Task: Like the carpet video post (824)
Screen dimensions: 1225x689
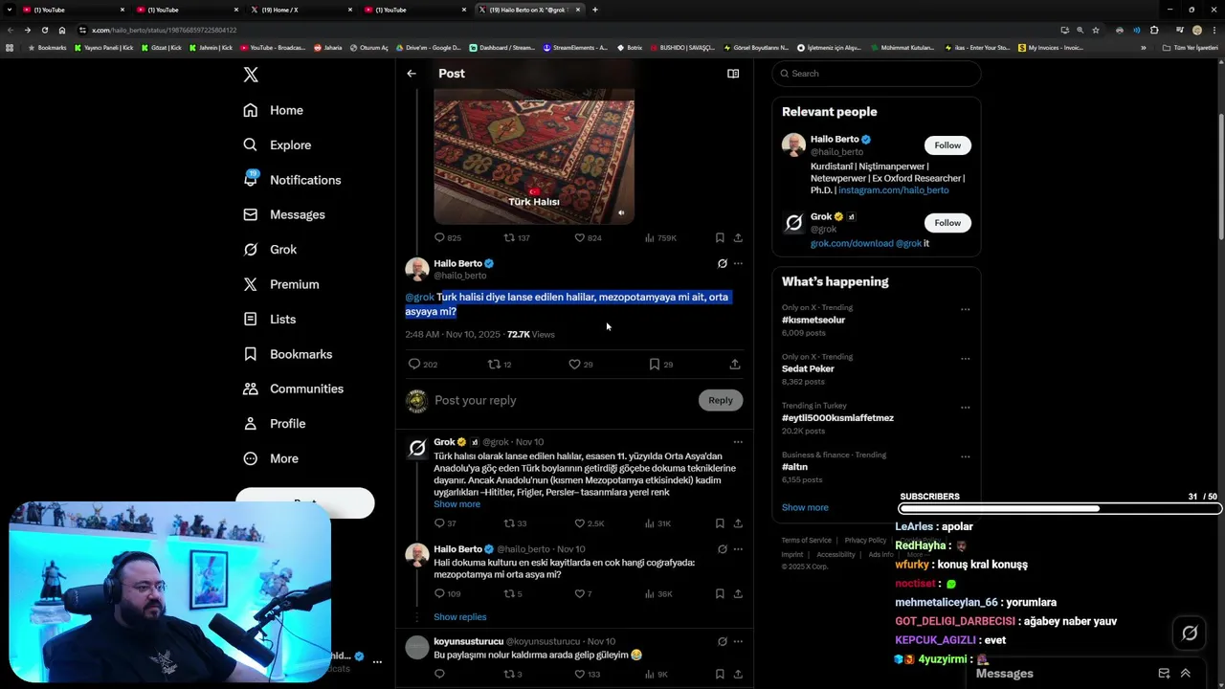Action: [588, 237]
